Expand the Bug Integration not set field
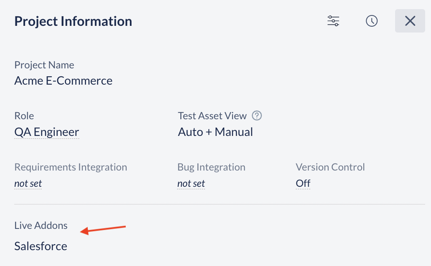 pos(191,183)
